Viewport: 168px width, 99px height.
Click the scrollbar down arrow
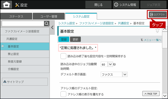click(x=165, y=96)
